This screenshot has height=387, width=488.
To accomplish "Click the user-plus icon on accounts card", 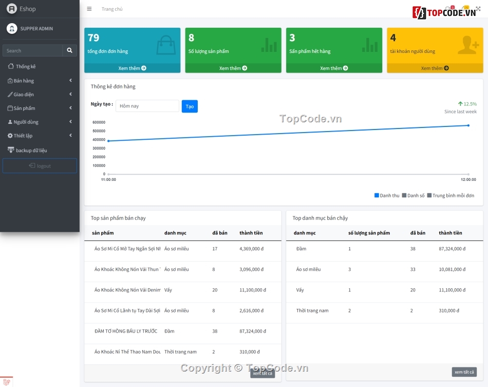I will click(x=468, y=45).
